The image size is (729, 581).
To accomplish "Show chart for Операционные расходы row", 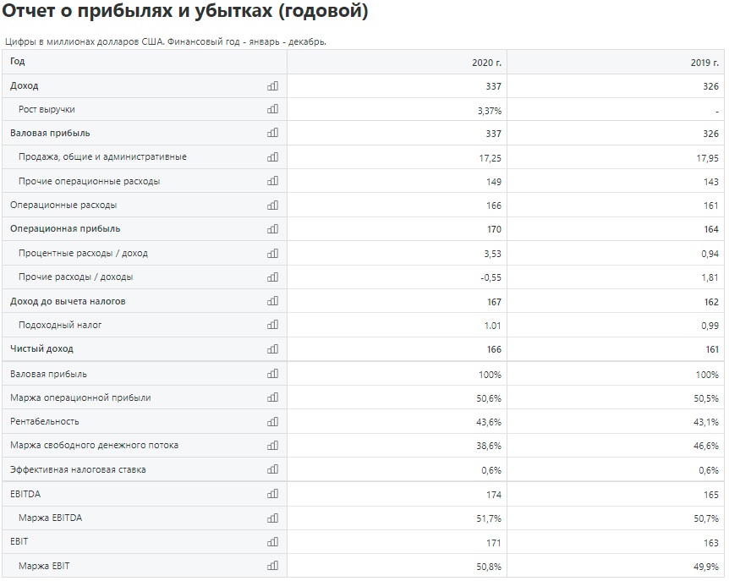I will coord(273,205).
